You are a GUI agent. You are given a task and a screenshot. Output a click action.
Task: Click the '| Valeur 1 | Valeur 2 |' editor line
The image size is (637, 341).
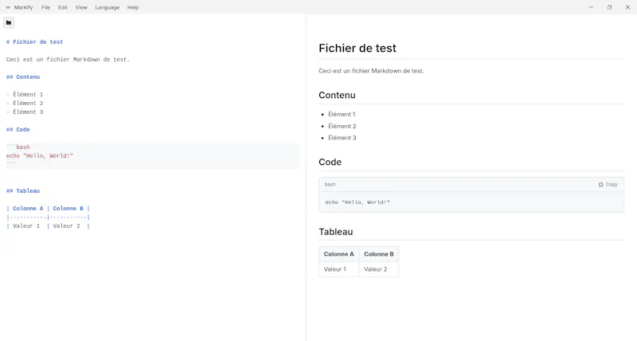(x=48, y=226)
